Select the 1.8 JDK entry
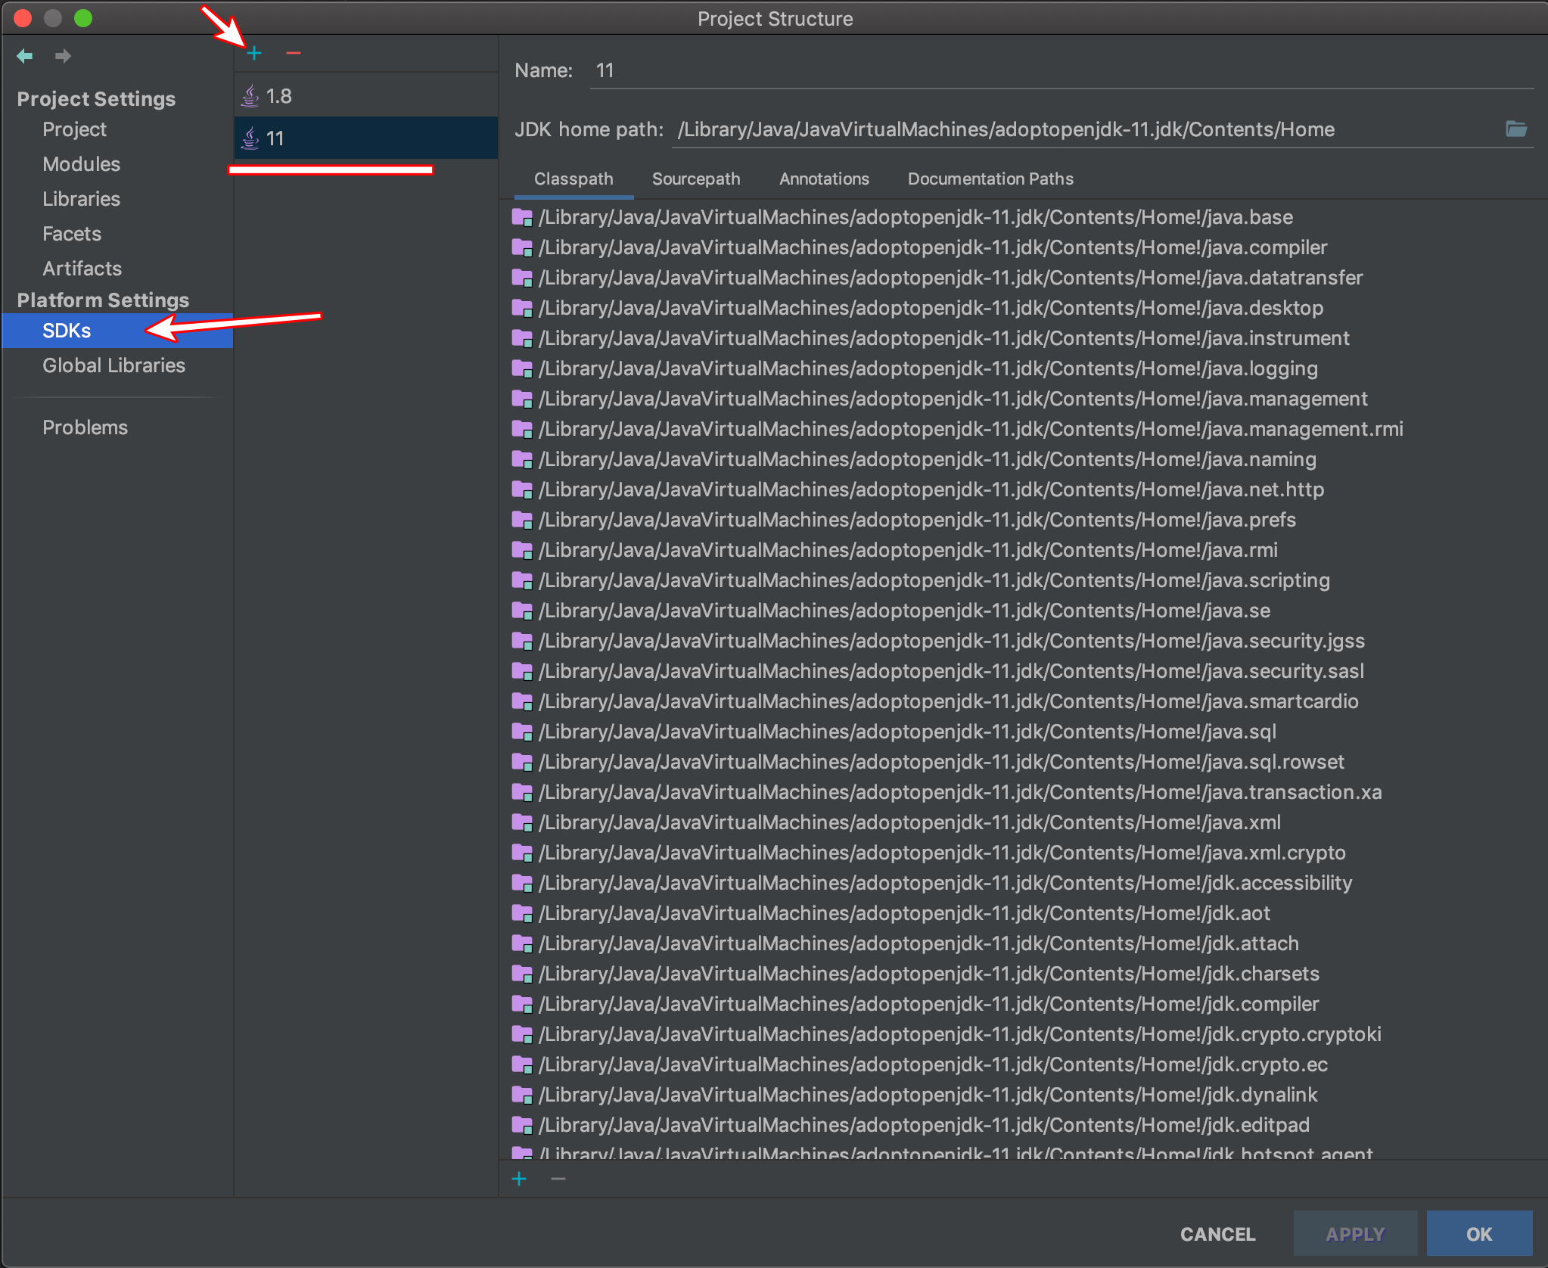This screenshot has height=1268, width=1548. point(278,96)
